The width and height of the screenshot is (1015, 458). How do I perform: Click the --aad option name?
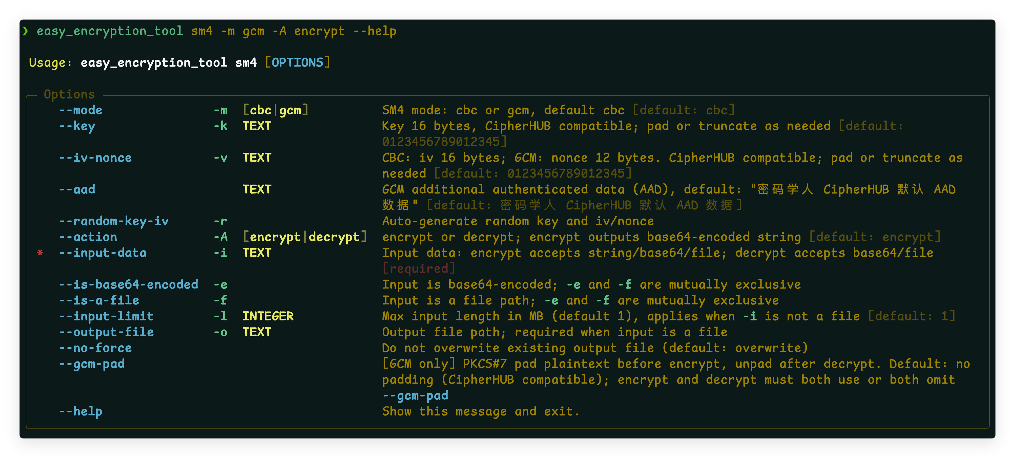tap(77, 189)
